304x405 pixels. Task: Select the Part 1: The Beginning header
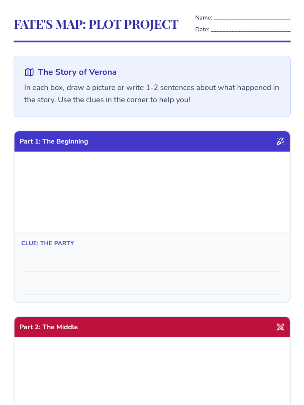point(152,141)
